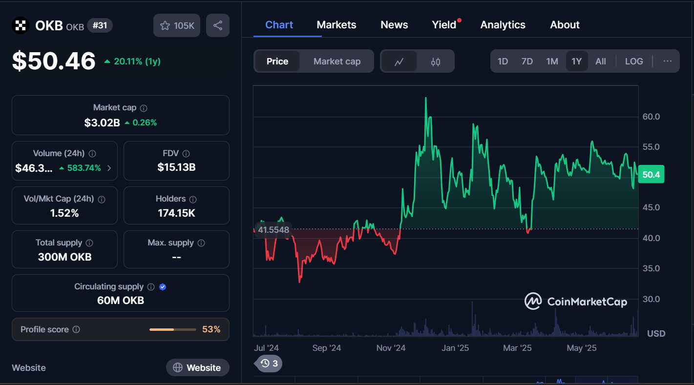Open the About tab

pyautogui.click(x=565, y=25)
